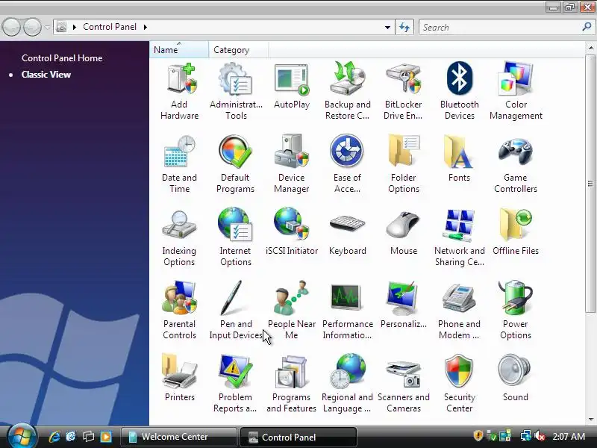Click the 2:07 AM taskbar clock
Image resolution: width=597 pixels, height=448 pixels.
(x=569, y=437)
